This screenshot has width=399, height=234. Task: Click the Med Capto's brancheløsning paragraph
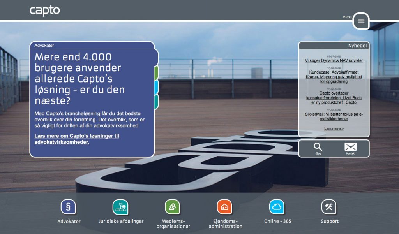[x=90, y=120]
